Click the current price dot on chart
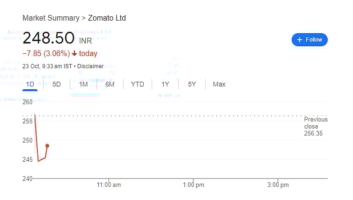The image size is (353, 200). 47,146
